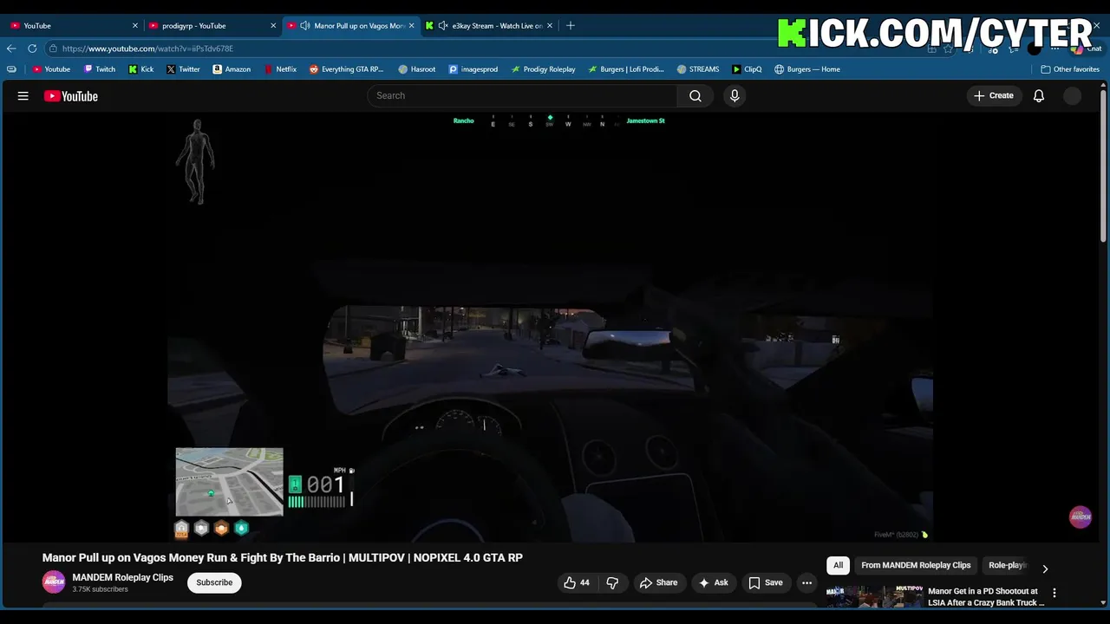Open the Youtube bookmark
Screen dimensions: 1110x624
click(51, 69)
